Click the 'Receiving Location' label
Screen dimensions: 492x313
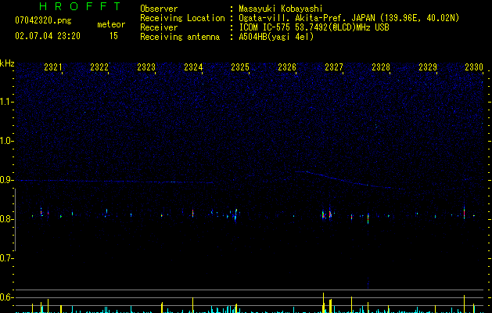pyautogui.click(x=182, y=18)
